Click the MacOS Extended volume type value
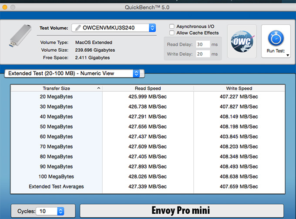296x219 pixels. [94, 43]
